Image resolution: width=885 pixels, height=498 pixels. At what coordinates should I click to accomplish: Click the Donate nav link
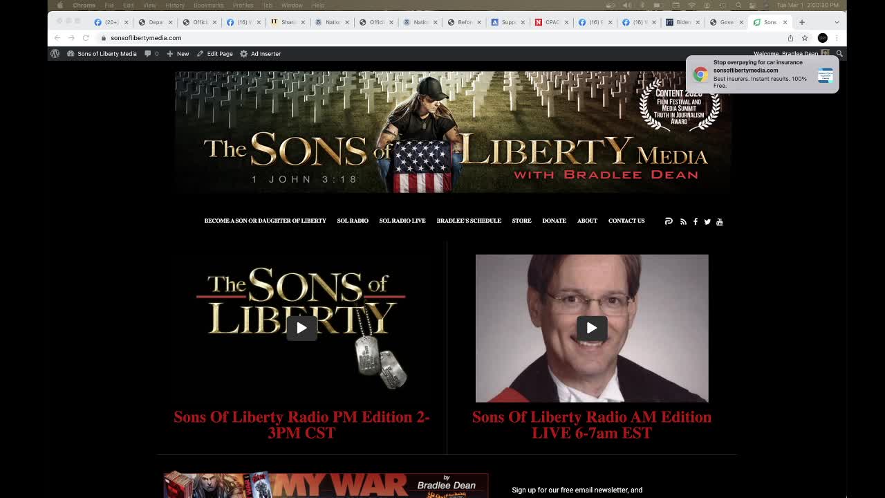tap(554, 221)
